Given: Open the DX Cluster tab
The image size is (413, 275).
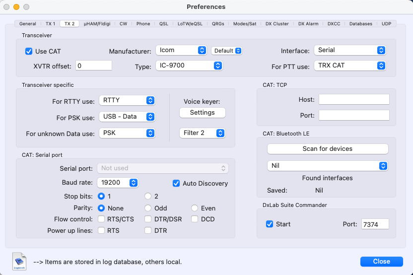Looking at the screenshot, I should 277,23.
